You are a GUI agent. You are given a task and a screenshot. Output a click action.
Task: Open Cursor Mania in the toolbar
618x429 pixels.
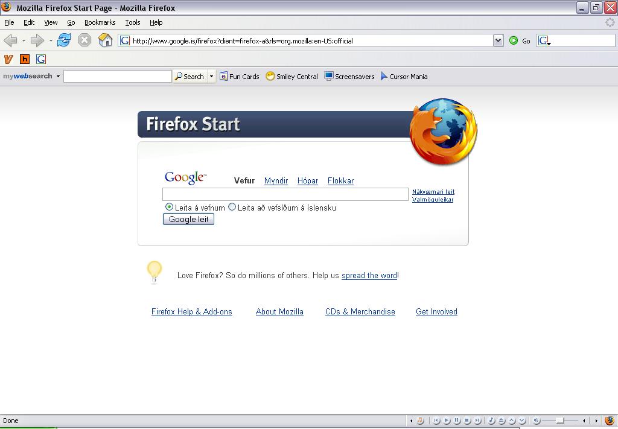pos(404,77)
